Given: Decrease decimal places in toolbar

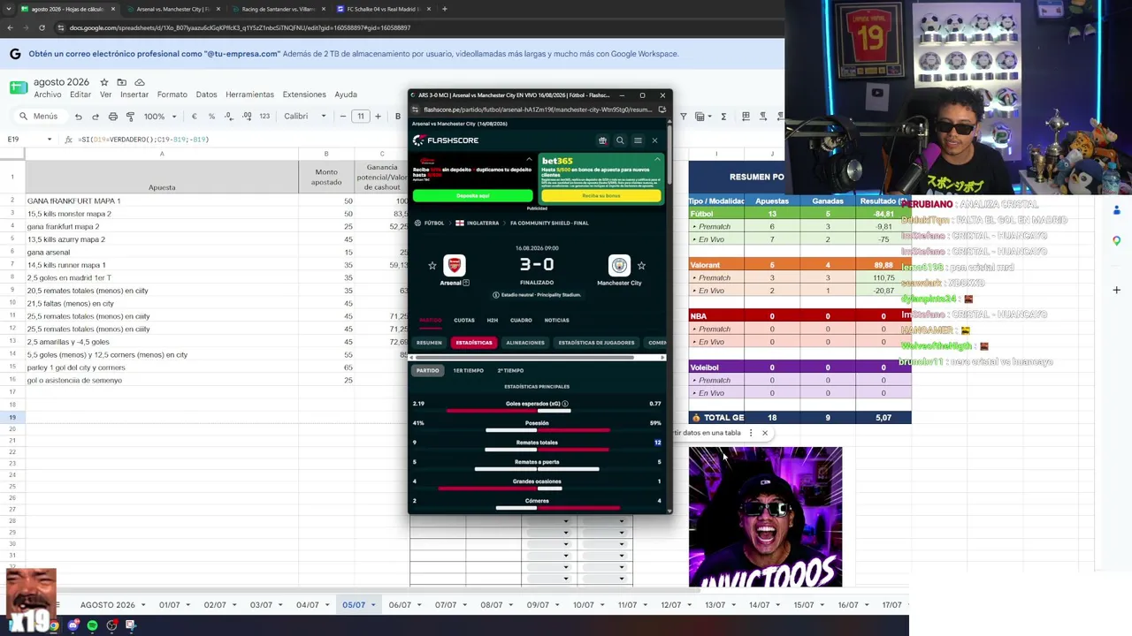Looking at the screenshot, I should point(229,117).
